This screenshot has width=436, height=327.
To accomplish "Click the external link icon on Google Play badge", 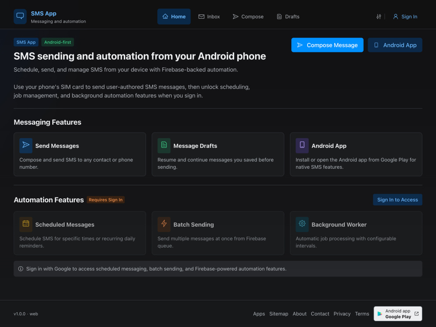I will click(x=416, y=313).
